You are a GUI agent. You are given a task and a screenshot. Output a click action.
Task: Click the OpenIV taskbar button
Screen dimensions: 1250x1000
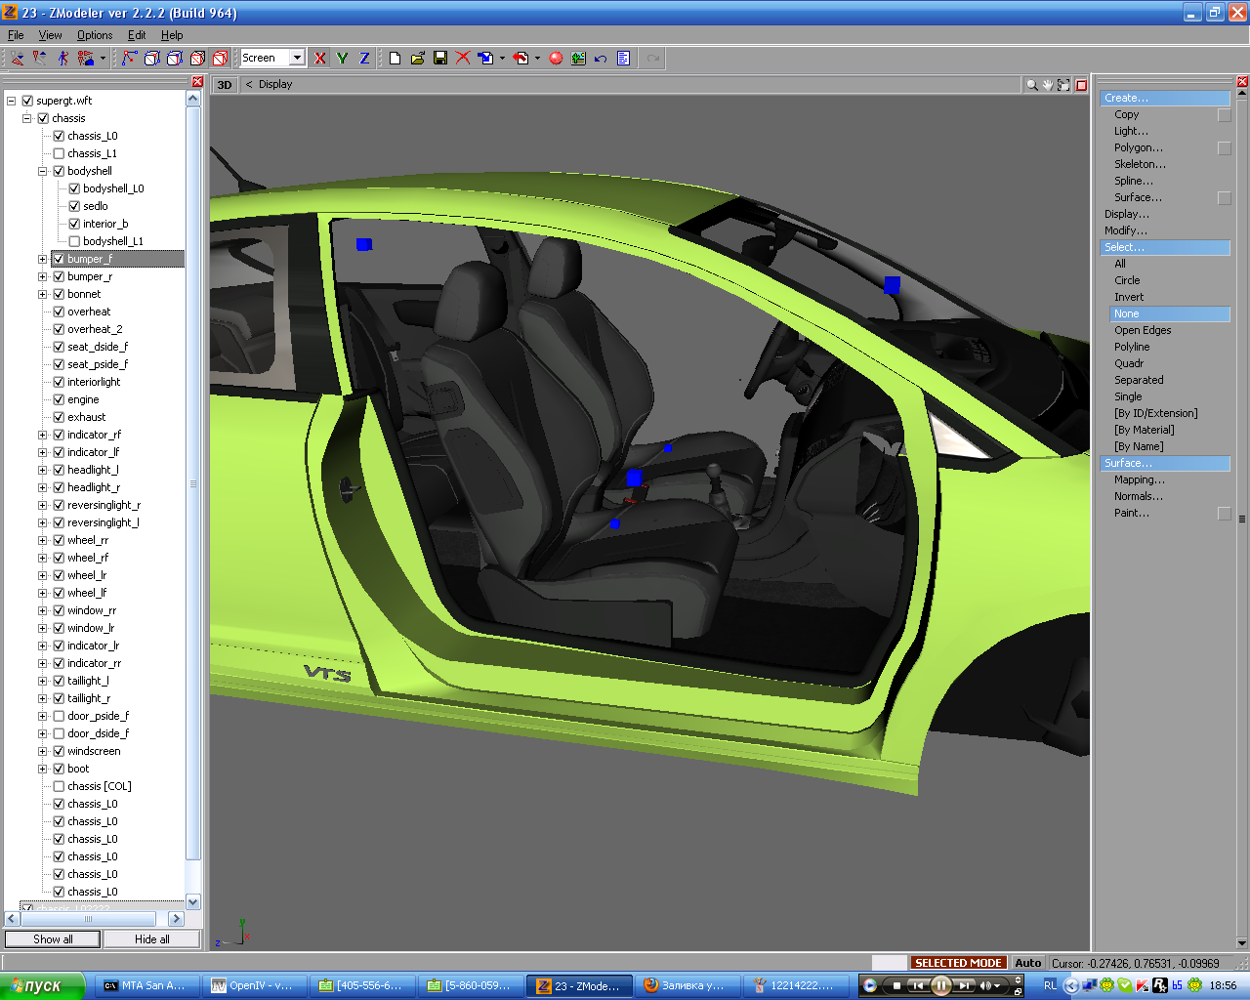click(252, 985)
